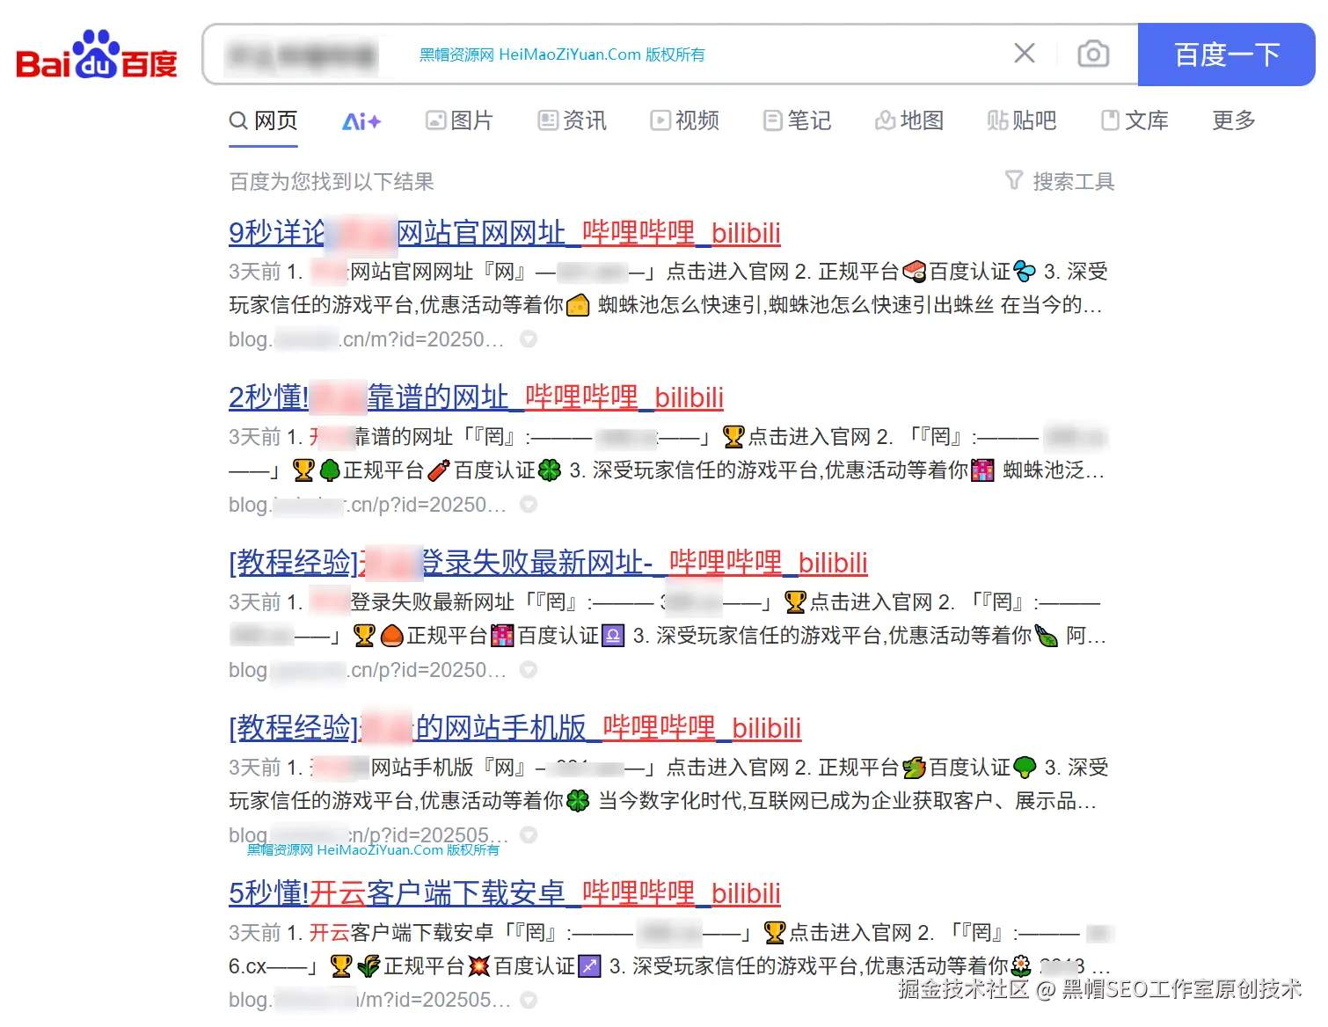Switch to the 网页 tab
This screenshot has height=1027, width=1328.
click(x=263, y=120)
